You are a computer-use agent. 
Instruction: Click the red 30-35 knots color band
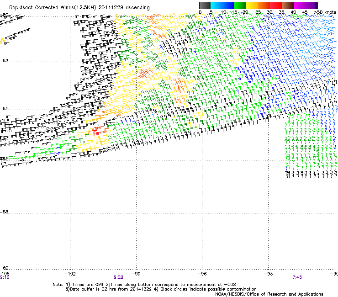276,5
